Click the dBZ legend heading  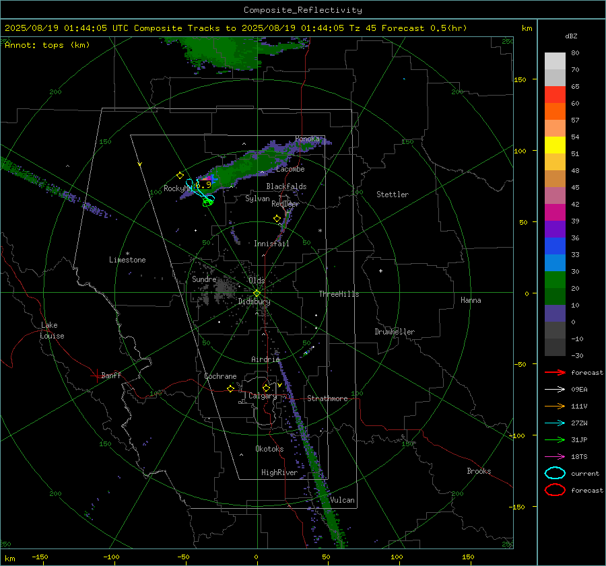[571, 36]
